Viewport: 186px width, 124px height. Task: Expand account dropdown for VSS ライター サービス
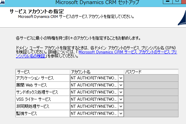(121, 99)
